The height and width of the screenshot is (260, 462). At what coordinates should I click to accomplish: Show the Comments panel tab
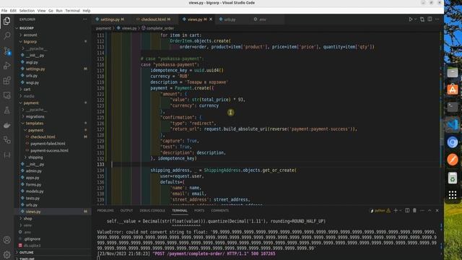pyautogui.click(x=219, y=210)
